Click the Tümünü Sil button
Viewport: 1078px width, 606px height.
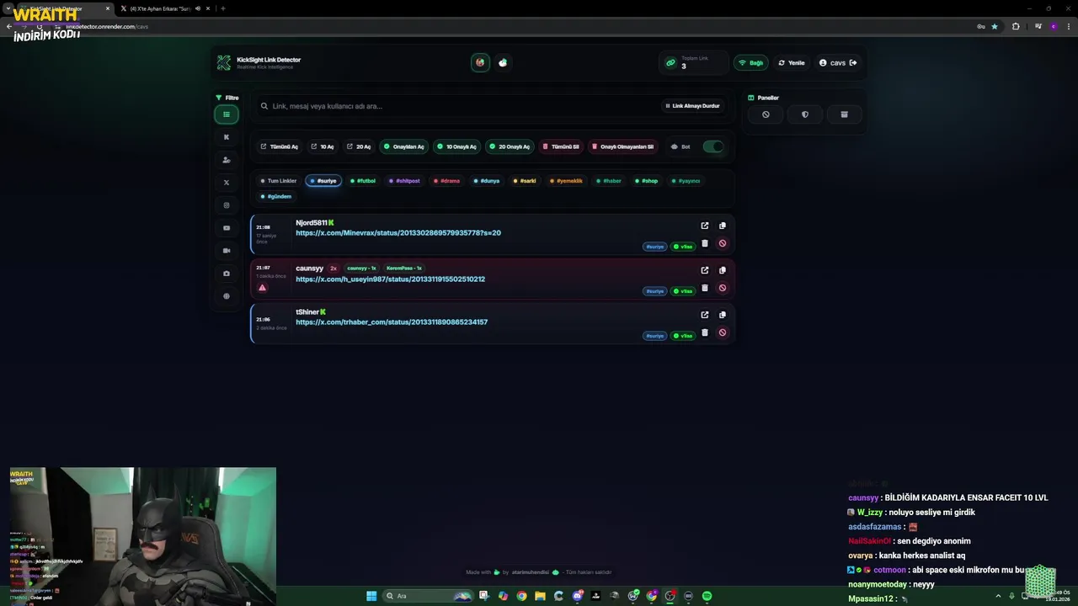point(561,146)
